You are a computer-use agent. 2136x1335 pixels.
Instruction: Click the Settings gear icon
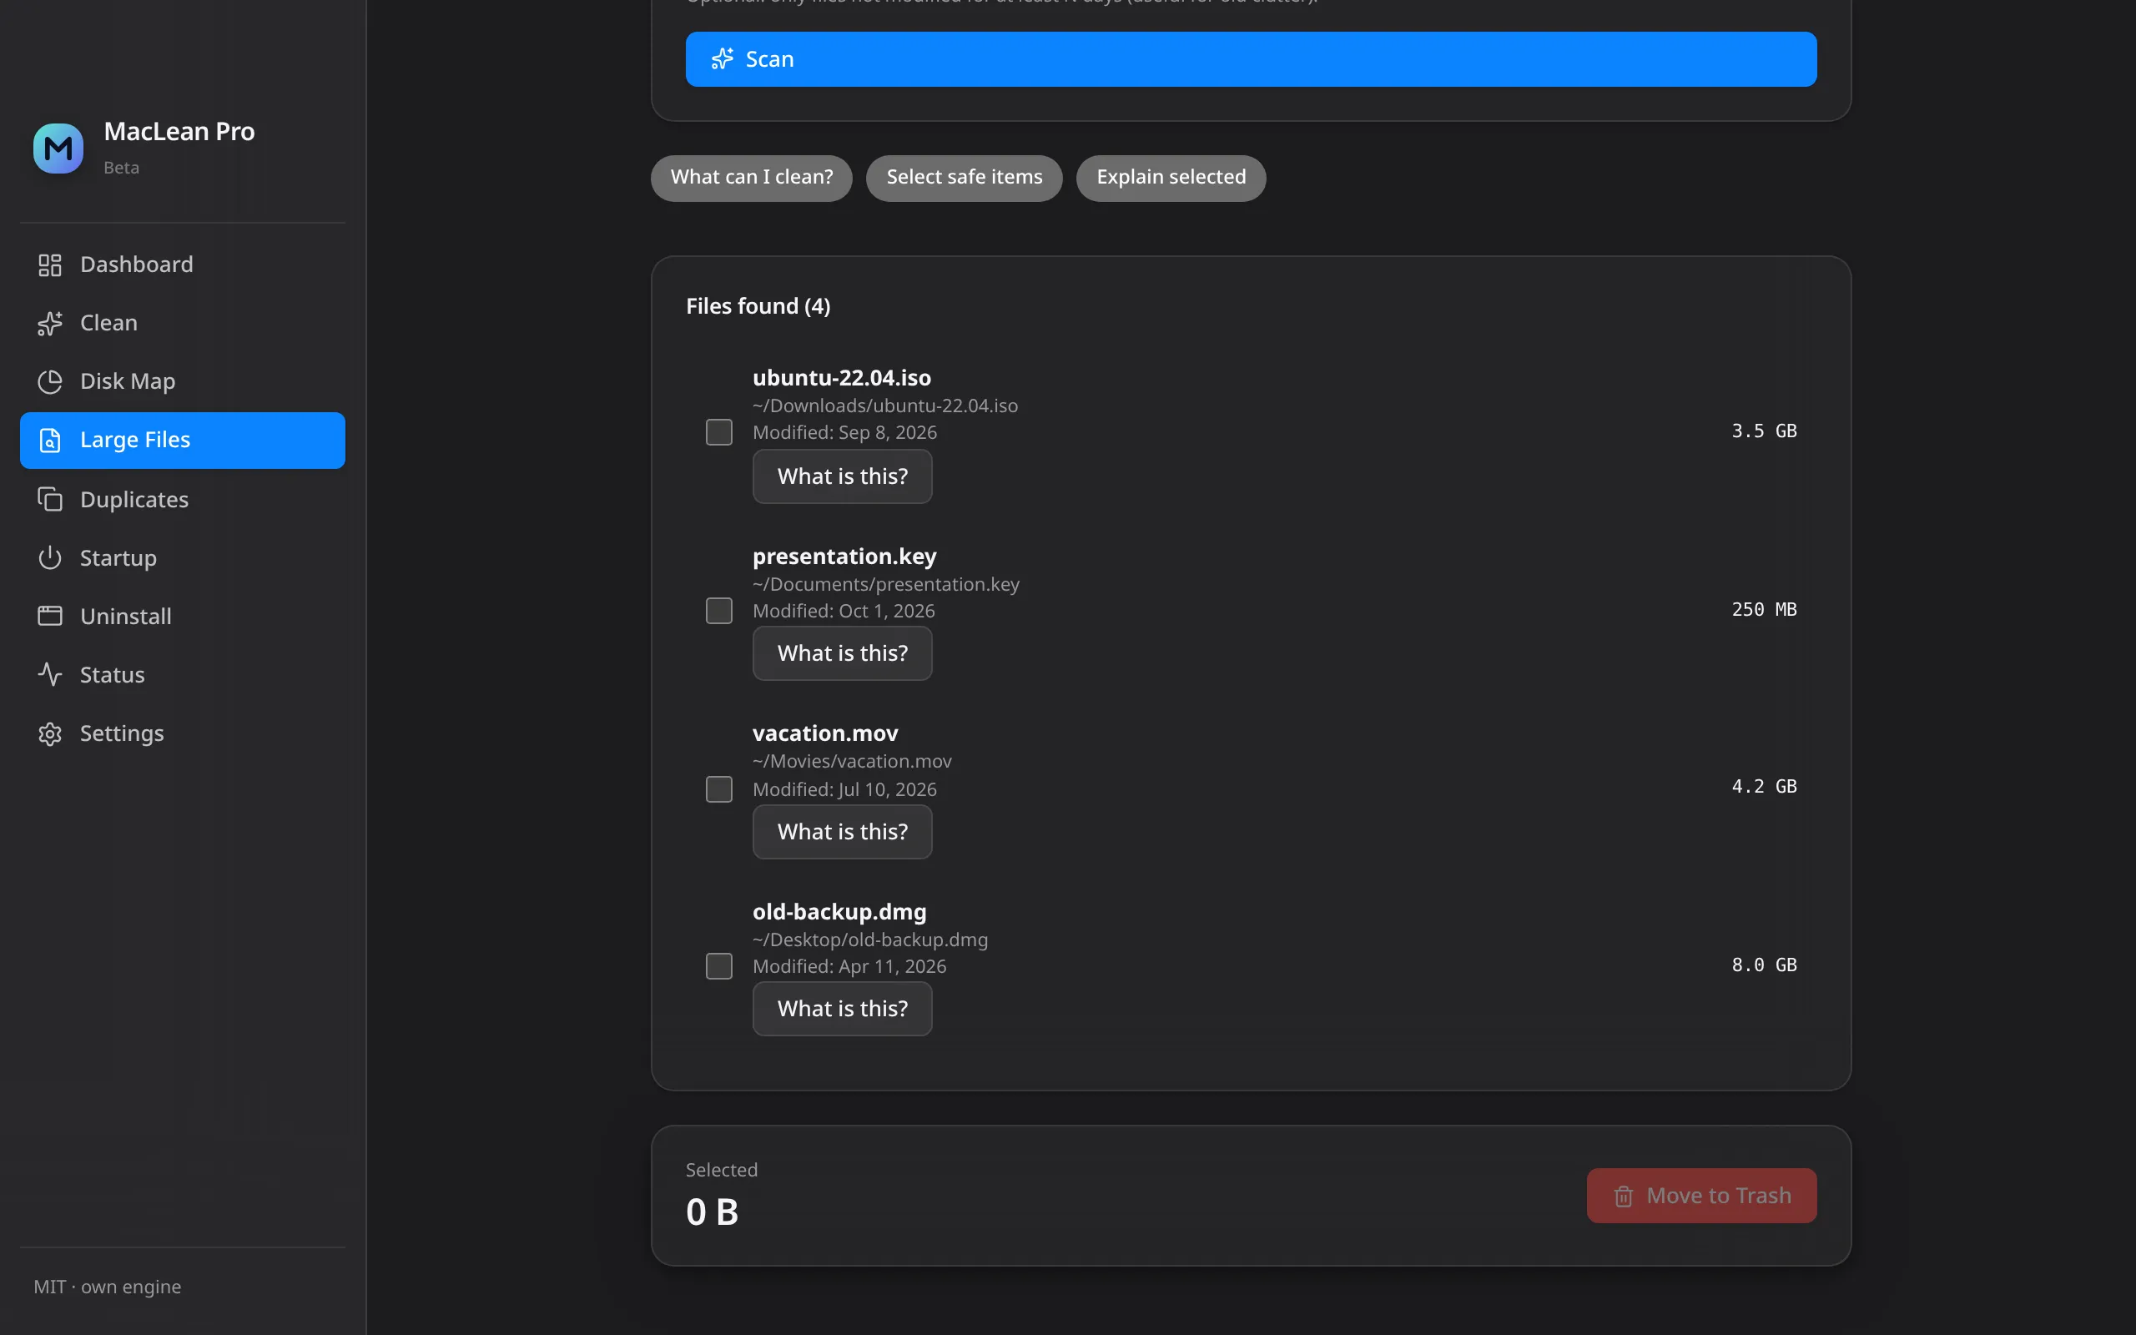tap(50, 733)
